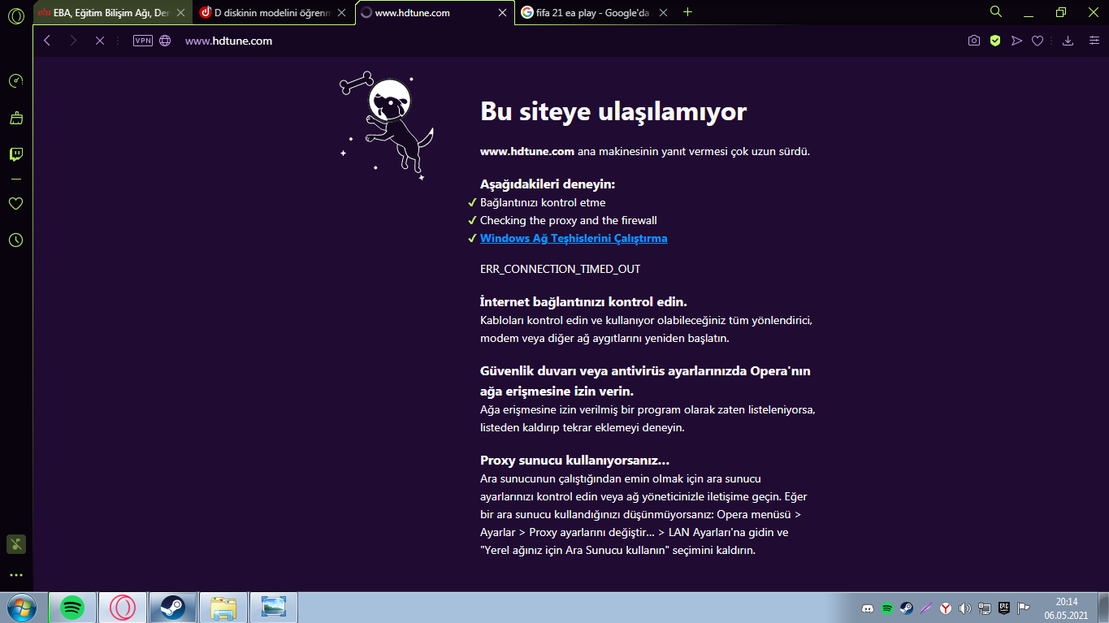The height and width of the screenshot is (623, 1109).
Task: Open Easy Setup sliders icon
Action: tap(1094, 41)
